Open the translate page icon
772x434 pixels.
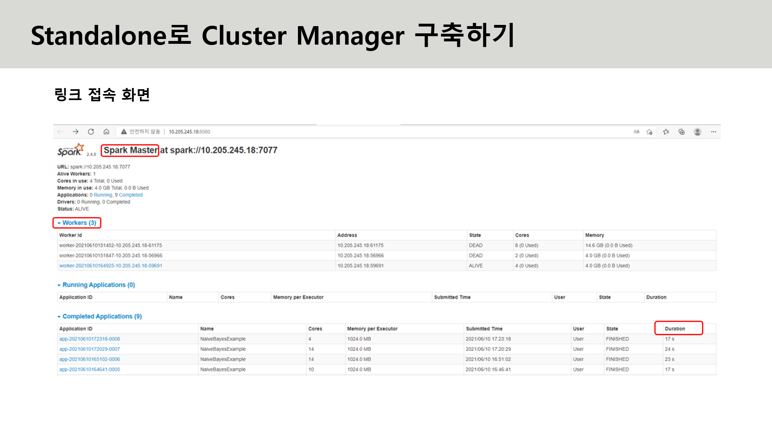pyautogui.click(x=636, y=132)
